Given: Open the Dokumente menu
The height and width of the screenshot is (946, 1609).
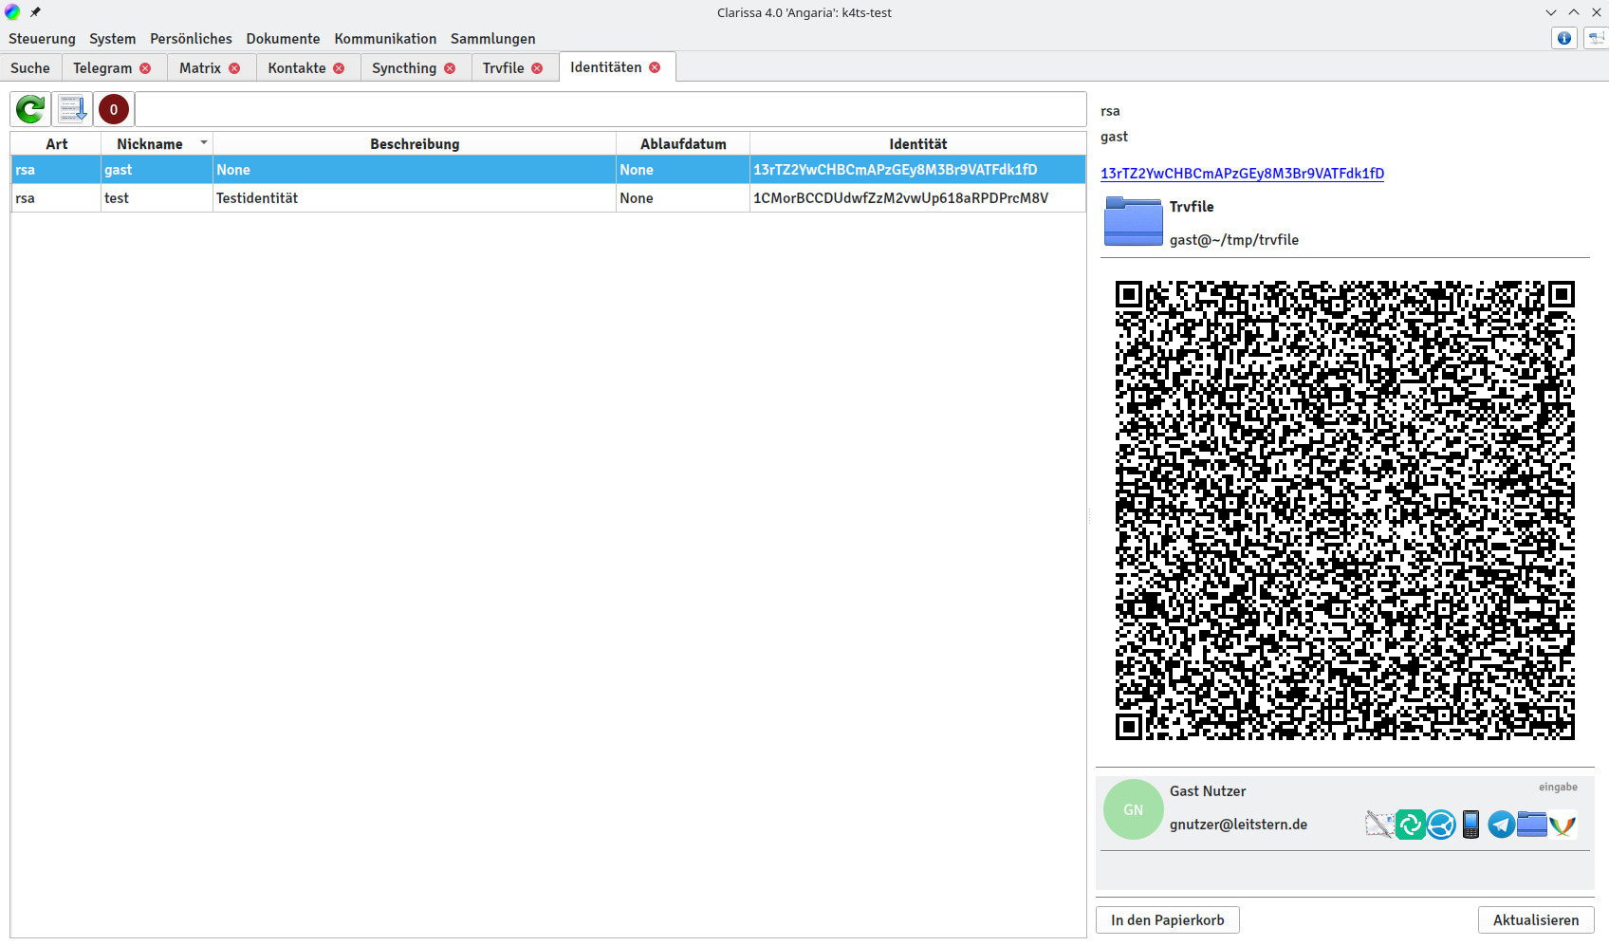Looking at the screenshot, I should tap(283, 39).
